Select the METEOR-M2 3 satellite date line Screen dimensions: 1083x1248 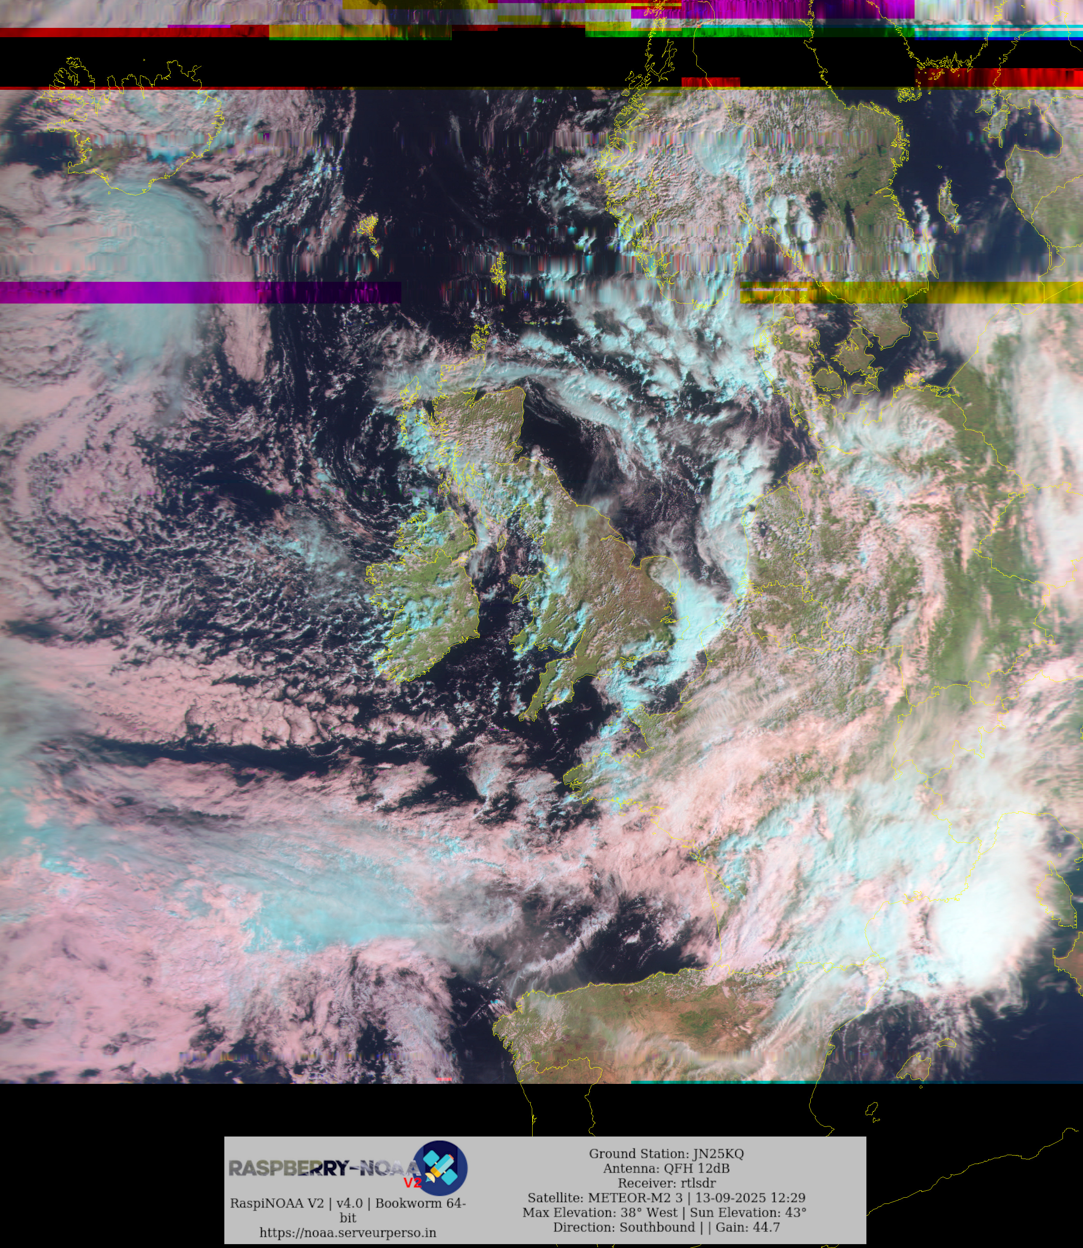tap(666, 1198)
